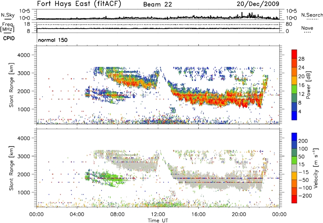Pick the gray -15 to 15 velocity swatch
Viewport: 323px width, 223px height.
coord(294,168)
